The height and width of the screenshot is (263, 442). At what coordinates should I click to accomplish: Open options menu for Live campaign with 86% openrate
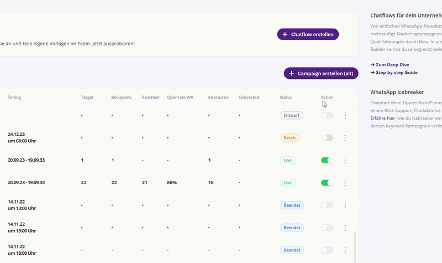(x=345, y=183)
